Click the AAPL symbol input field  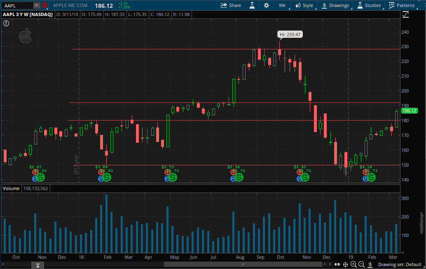(x=18, y=5)
